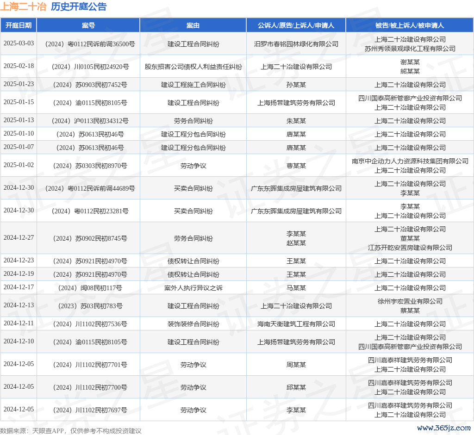Click the 案由 column header
Viewport: 474px width, 435px height.
[193, 25]
